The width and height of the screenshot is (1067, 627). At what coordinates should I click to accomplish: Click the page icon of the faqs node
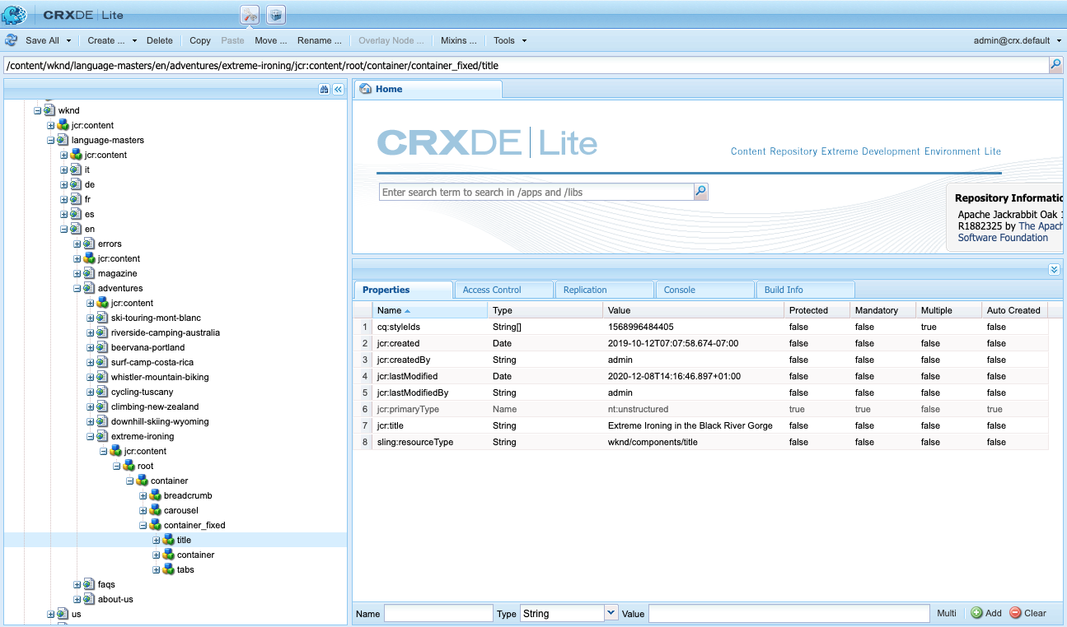tap(89, 584)
